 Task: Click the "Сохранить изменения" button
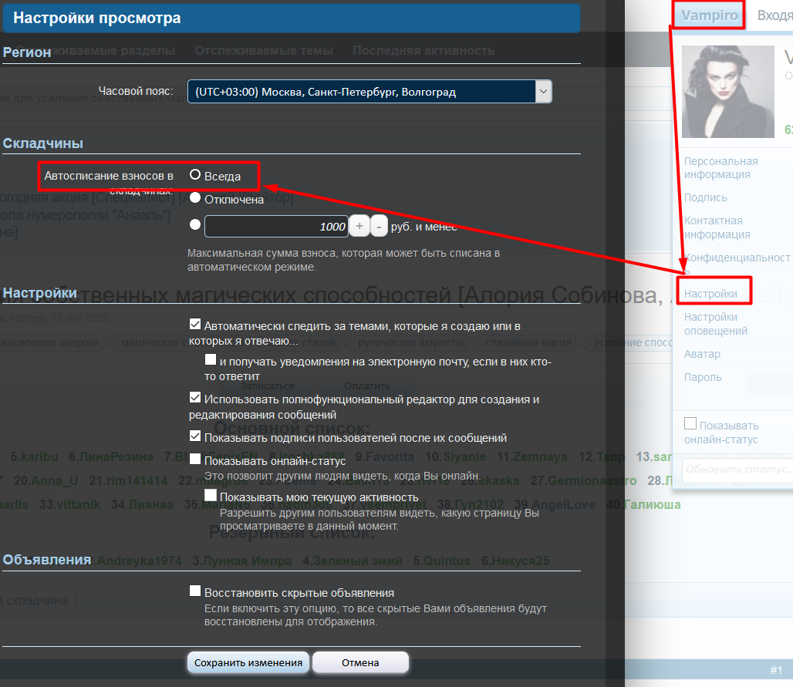click(248, 662)
